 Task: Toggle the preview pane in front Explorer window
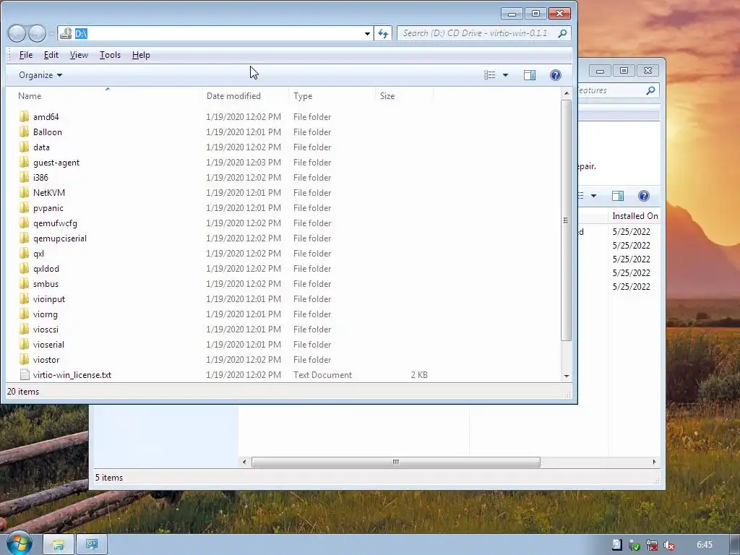click(x=530, y=75)
